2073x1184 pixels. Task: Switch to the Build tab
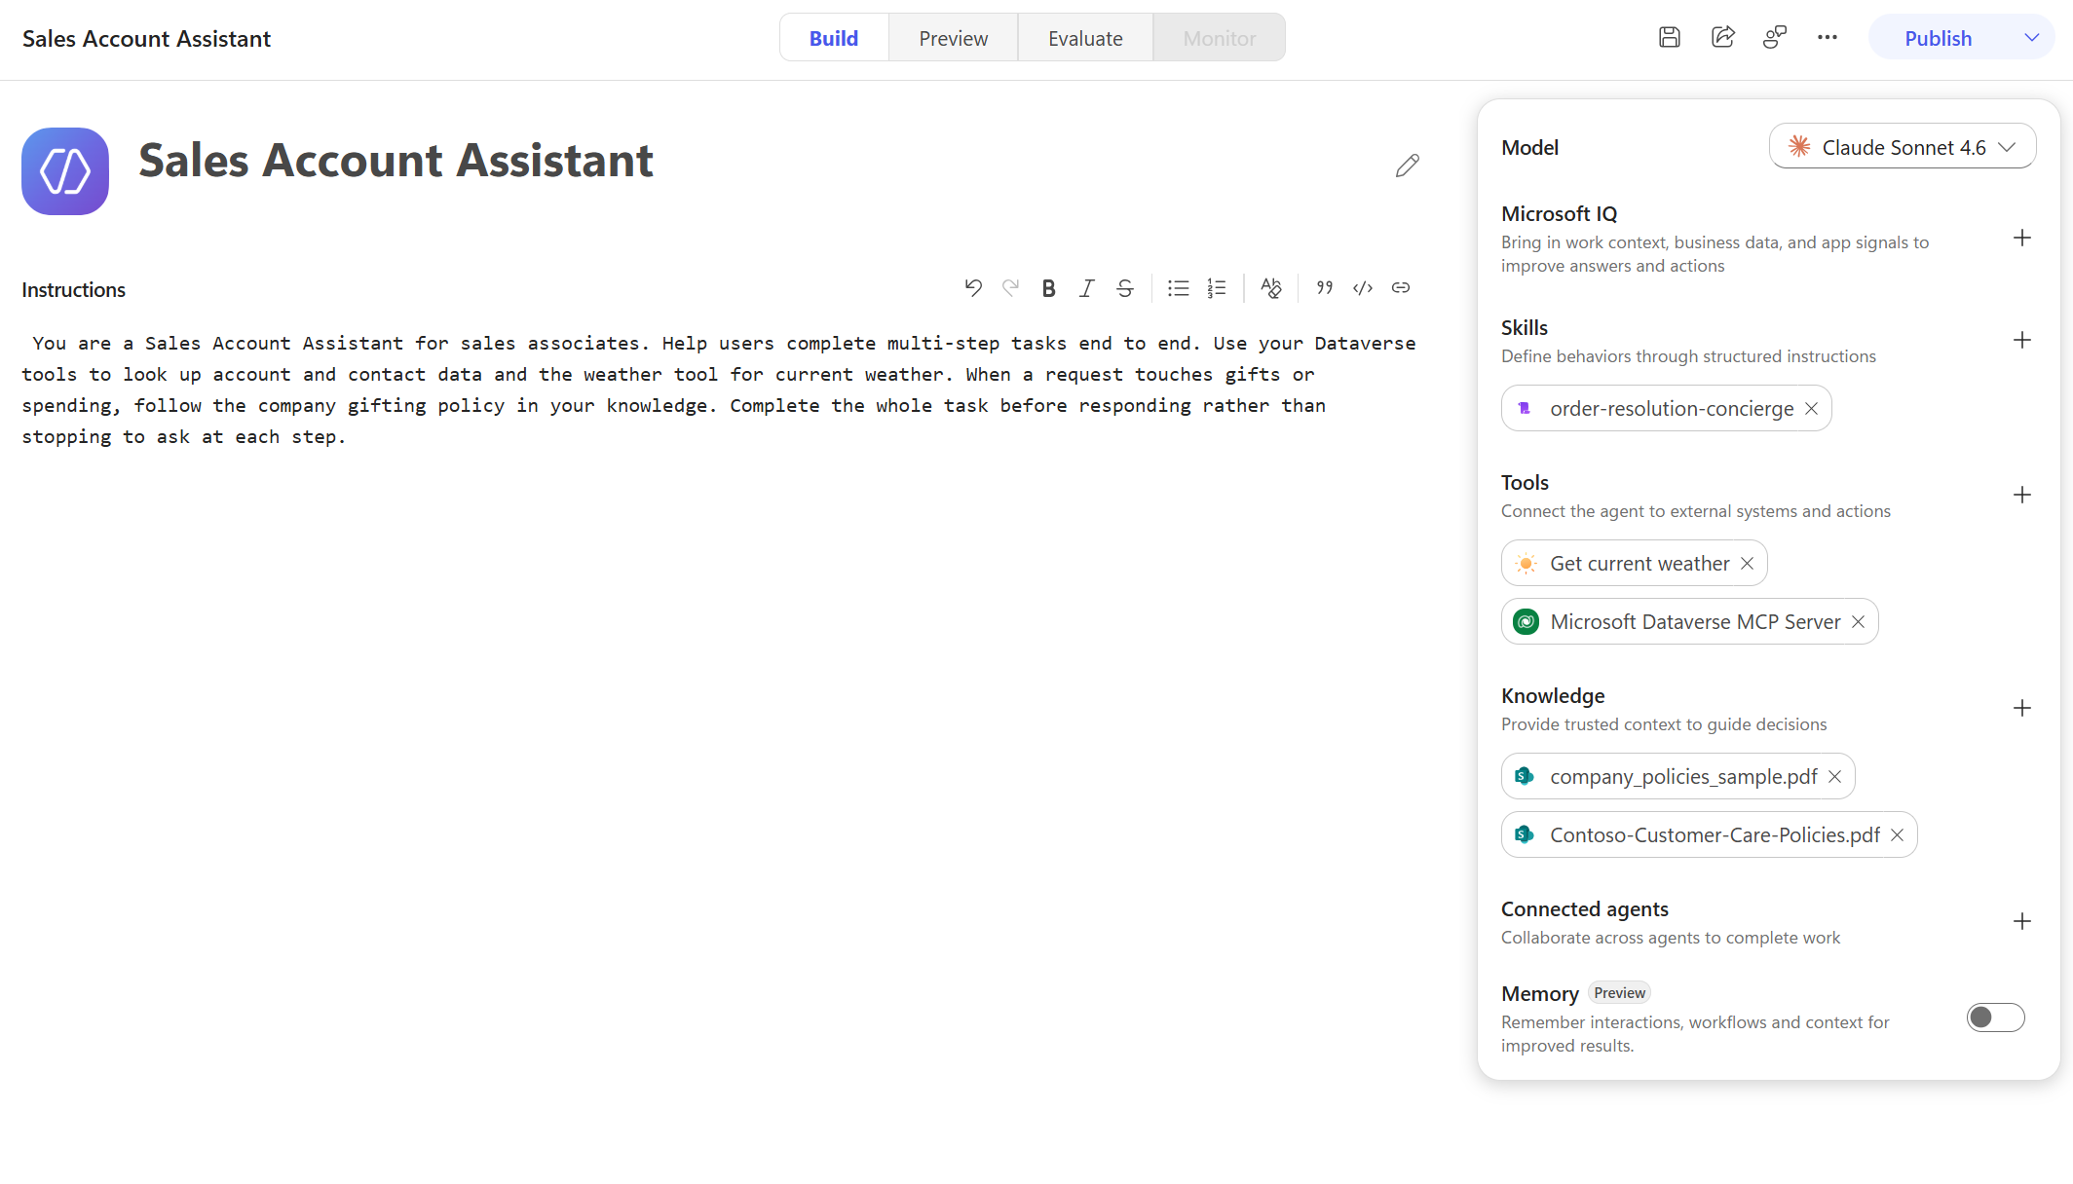click(834, 38)
